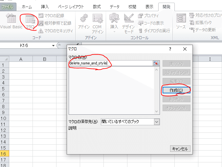
Task: Select row 1 header
Action: point(4,65)
